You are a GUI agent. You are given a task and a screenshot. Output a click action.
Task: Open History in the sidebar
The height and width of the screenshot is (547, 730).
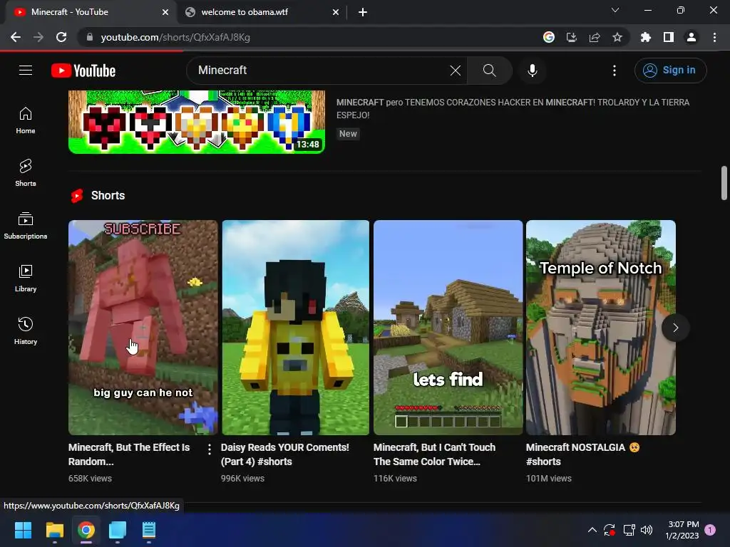click(x=26, y=330)
